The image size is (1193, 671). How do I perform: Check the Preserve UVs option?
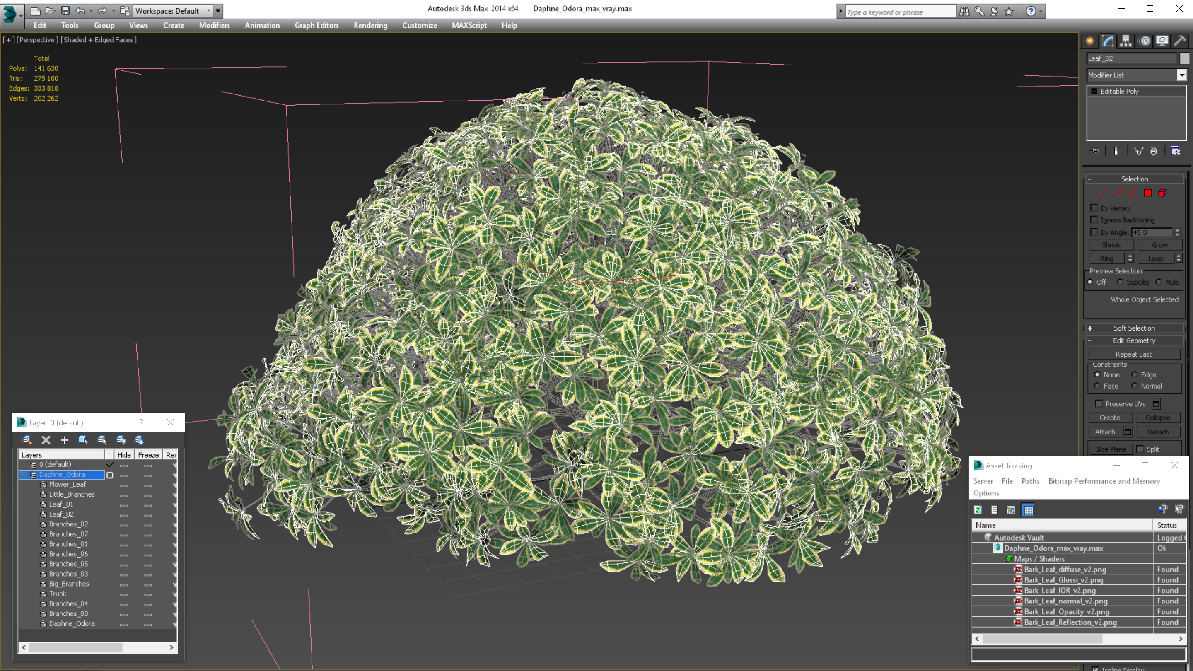pyautogui.click(x=1099, y=403)
